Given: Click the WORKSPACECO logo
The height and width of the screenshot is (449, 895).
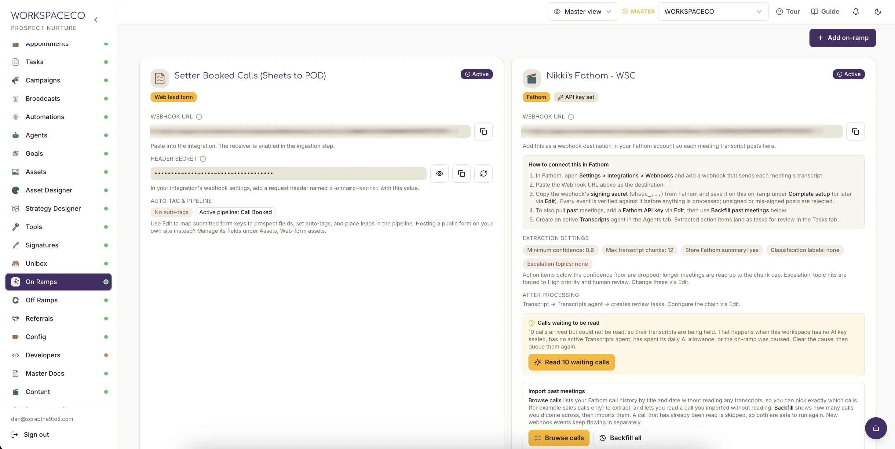Looking at the screenshot, I should click(x=48, y=15).
